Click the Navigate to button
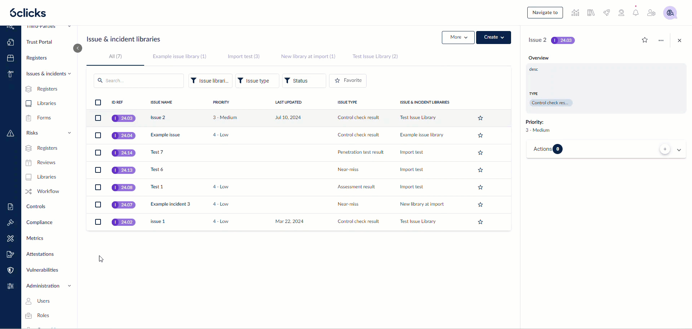Screen dimensions: 692x329 click(x=545, y=13)
